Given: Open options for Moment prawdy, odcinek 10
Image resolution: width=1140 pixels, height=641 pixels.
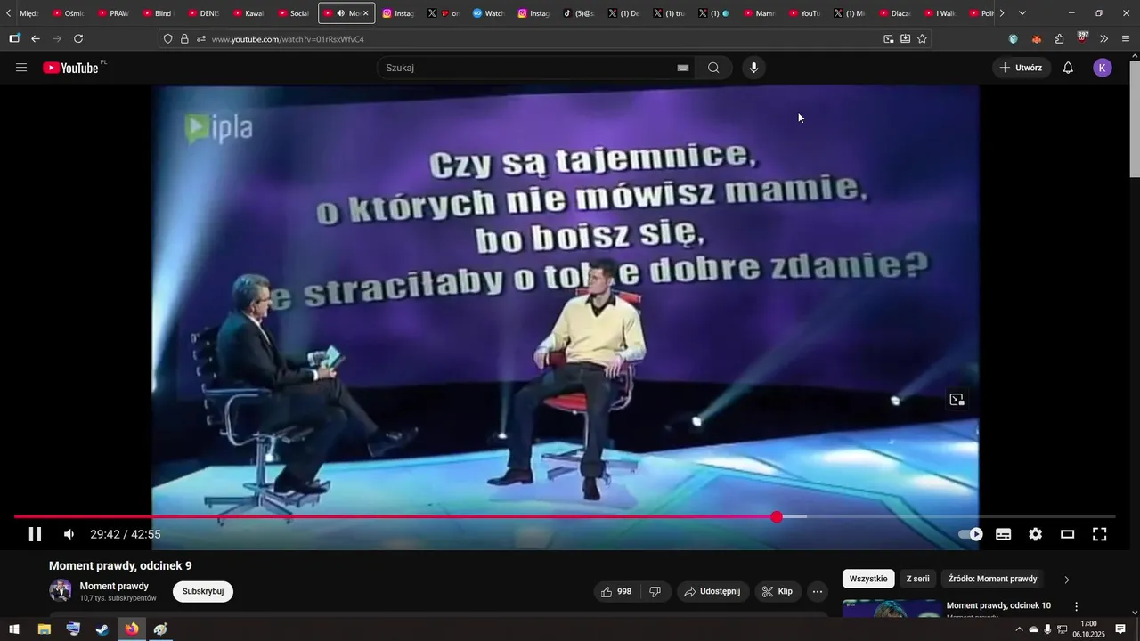Looking at the screenshot, I should 1076,606.
